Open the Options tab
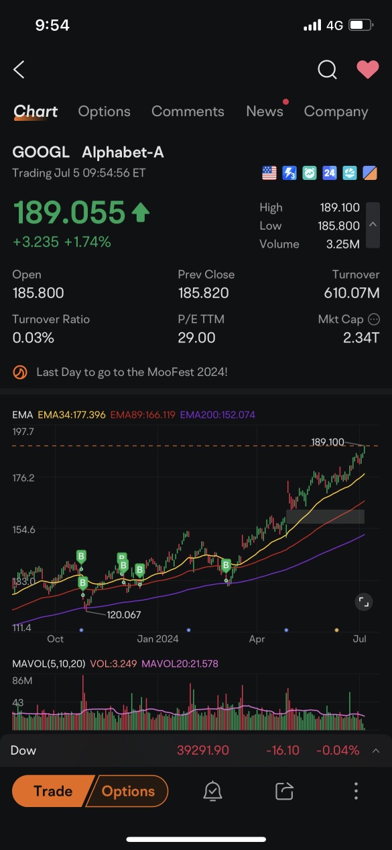 click(104, 111)
